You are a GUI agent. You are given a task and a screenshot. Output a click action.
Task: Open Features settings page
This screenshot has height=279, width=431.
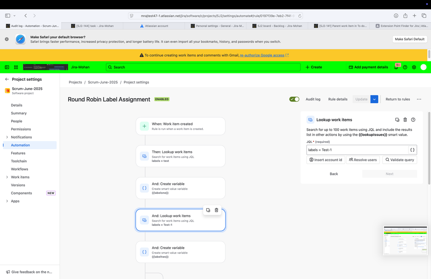18,153
